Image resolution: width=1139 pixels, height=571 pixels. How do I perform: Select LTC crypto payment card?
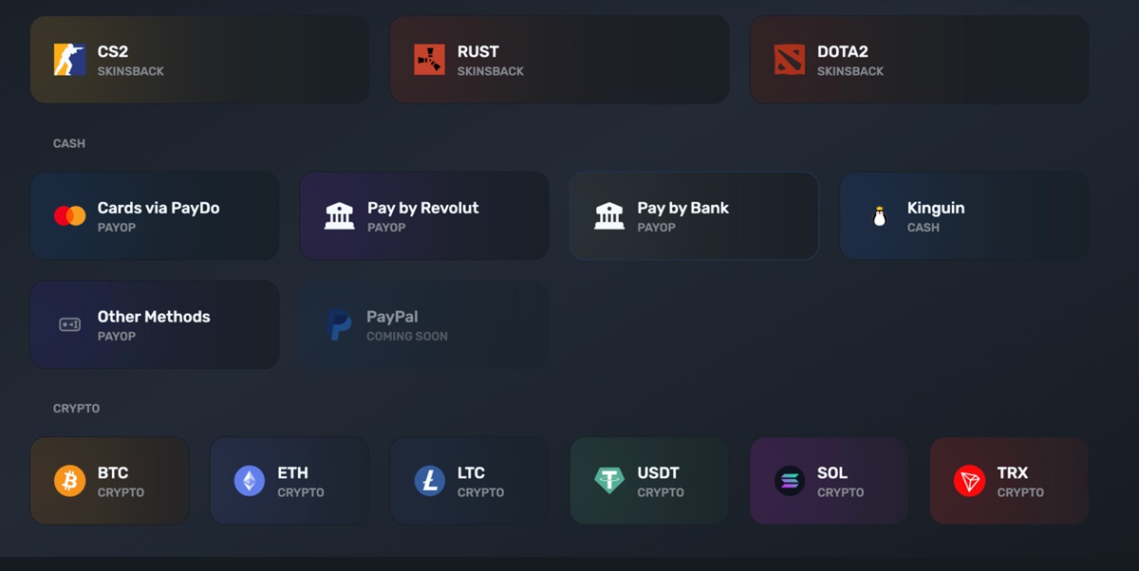470,481
